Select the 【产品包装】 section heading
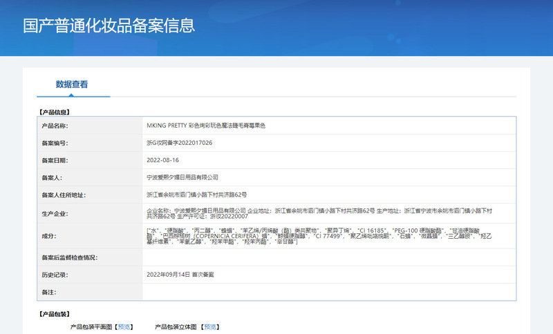 coord(55,314)
